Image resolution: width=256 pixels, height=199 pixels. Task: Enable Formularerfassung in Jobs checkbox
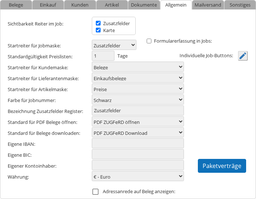(x=149, y=41)
